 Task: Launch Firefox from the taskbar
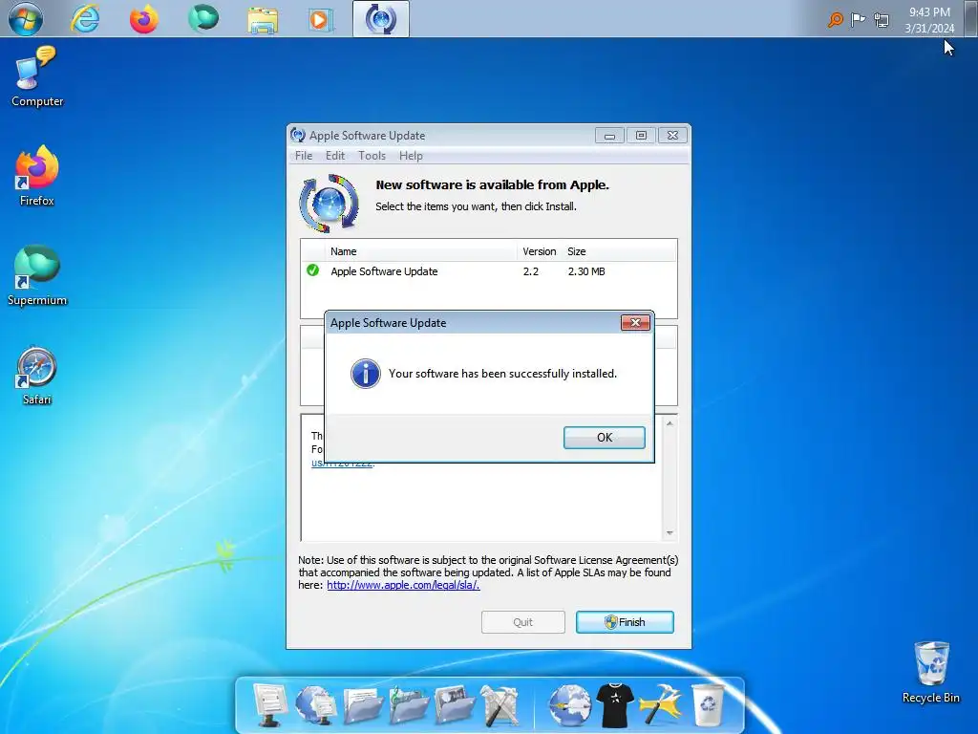[x=144, y=19]
